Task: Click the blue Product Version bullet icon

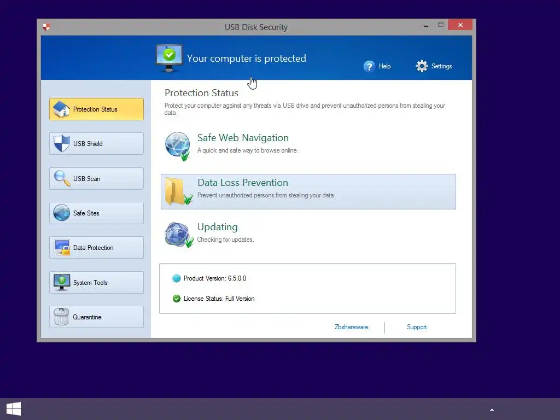Action: (177, 278)
